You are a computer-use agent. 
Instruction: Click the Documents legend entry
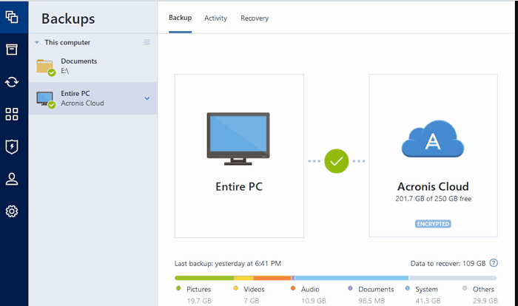coord(371,289)
